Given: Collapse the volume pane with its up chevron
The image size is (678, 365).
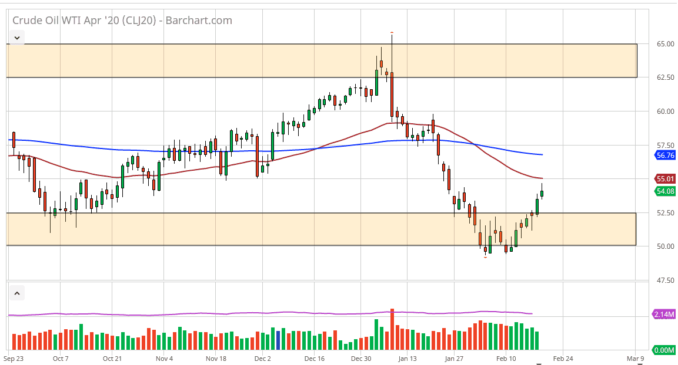Looking at the screenshot, I should (17, 292).
